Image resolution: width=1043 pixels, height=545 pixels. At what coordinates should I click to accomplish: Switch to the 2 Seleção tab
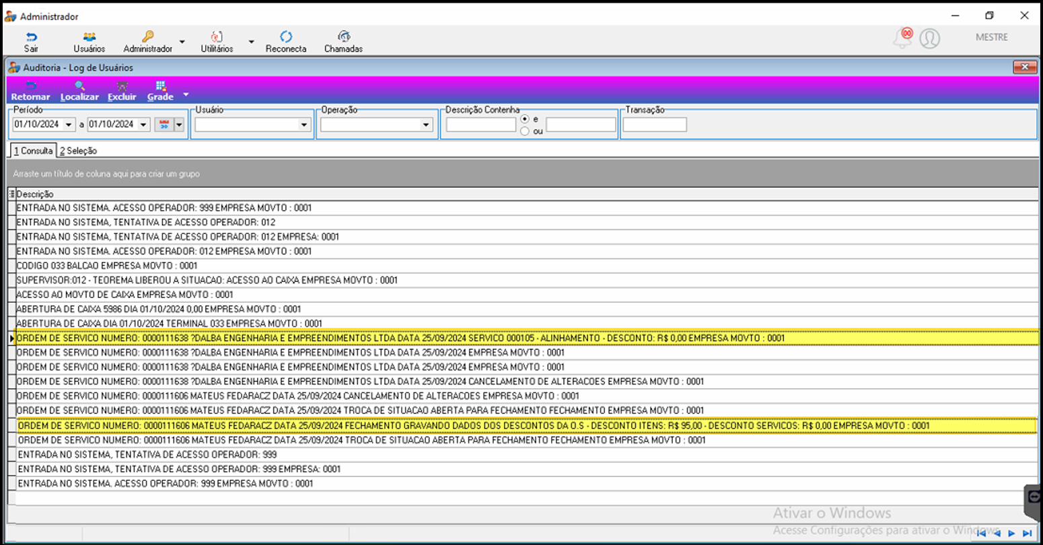point(78,151)
